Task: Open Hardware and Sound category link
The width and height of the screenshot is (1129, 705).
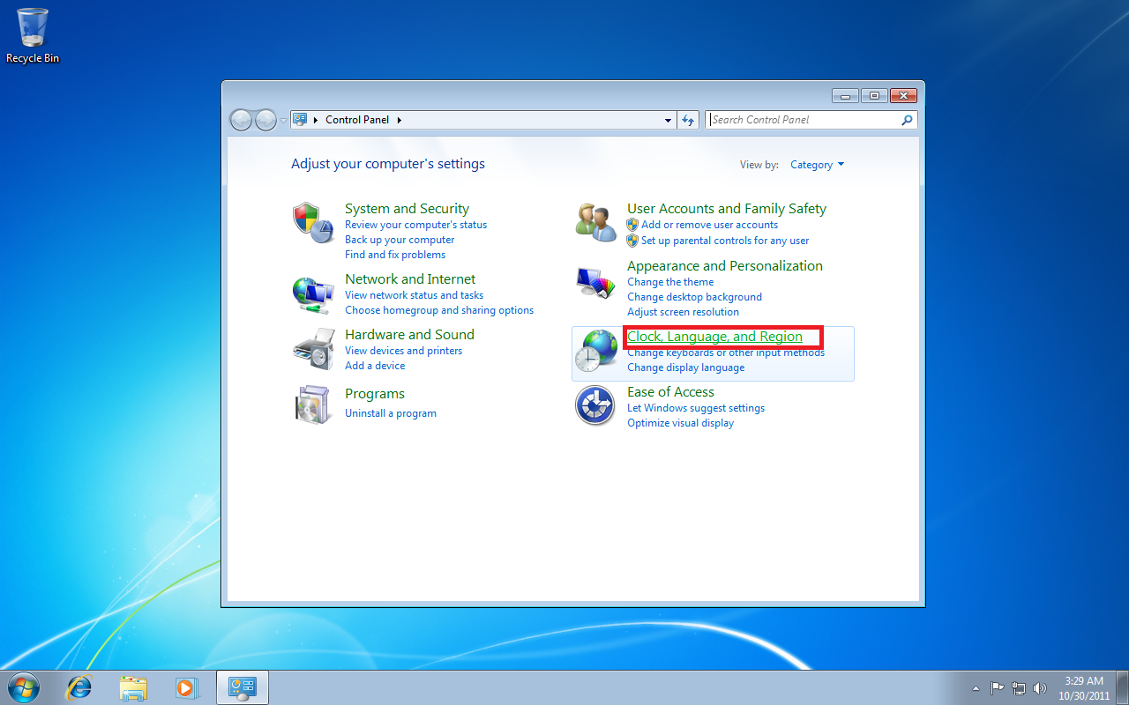Action: (409, 335)
